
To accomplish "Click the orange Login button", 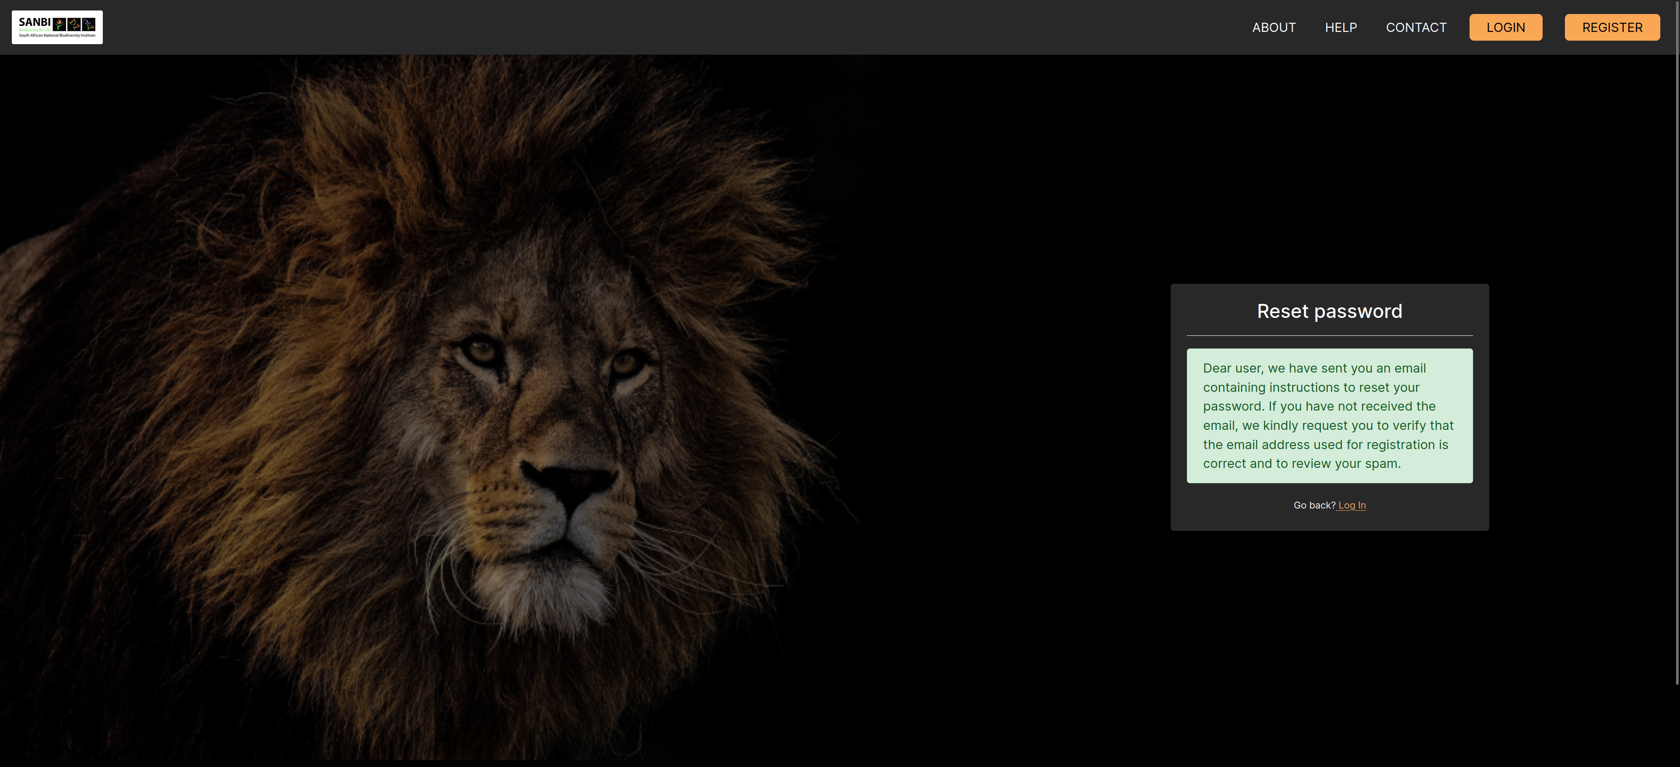I will coord(1505,28).
